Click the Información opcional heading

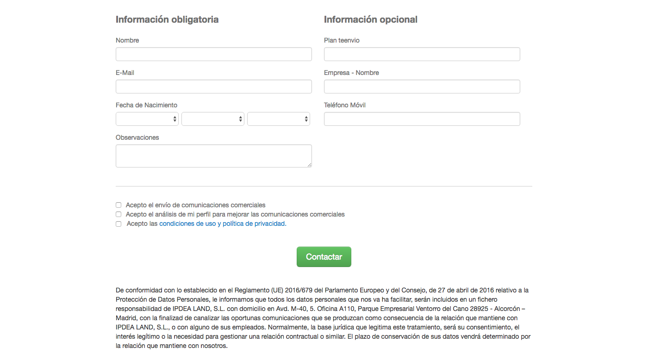click(x=370, y=19)
